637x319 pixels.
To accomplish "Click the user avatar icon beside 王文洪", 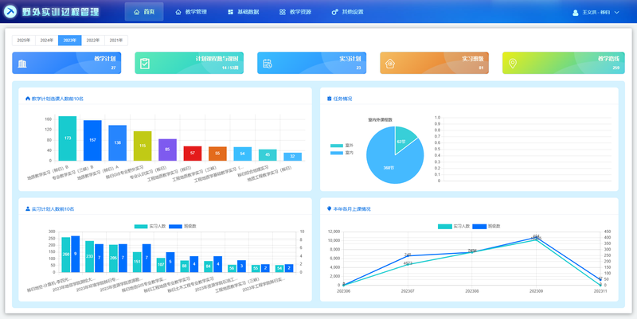I will click(x=575, y=13).
